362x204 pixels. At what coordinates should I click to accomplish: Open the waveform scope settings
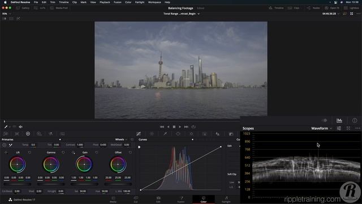point(339,128)
